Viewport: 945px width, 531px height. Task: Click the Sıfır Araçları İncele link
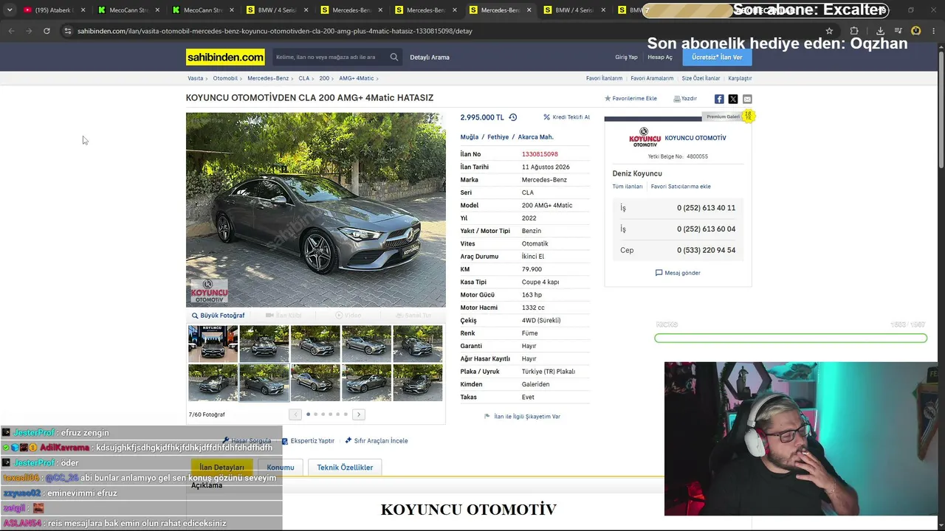tap(377, 441)
